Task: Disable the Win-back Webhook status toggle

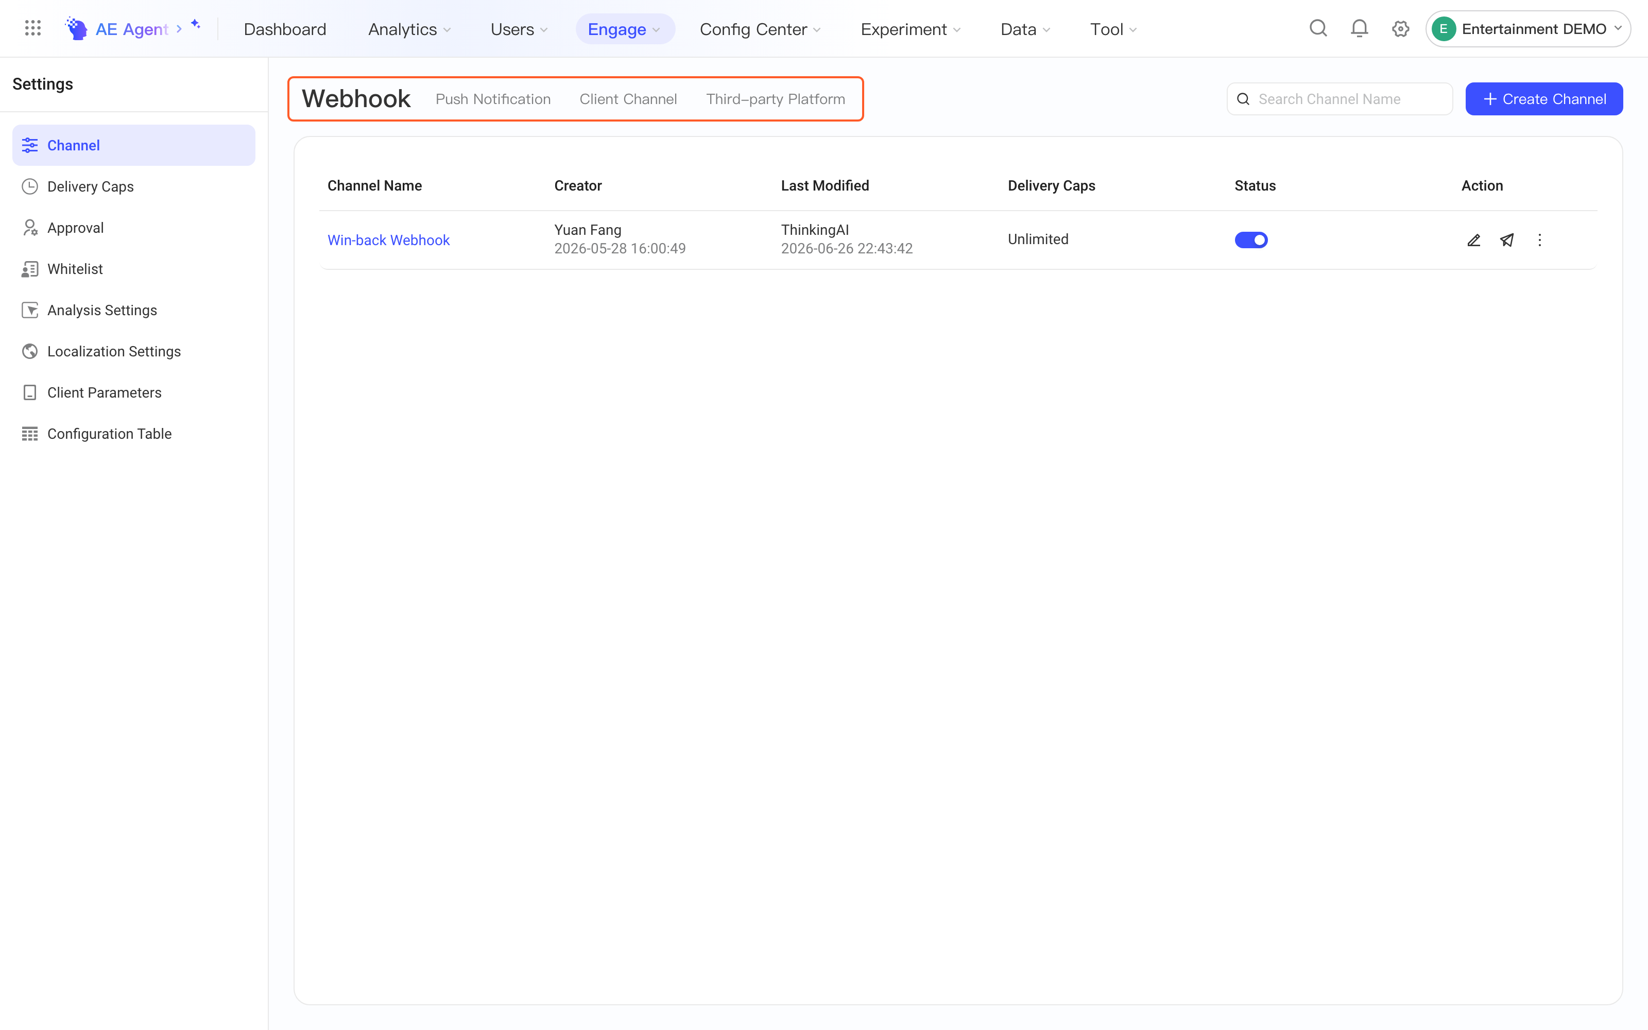Action: 1251,240
